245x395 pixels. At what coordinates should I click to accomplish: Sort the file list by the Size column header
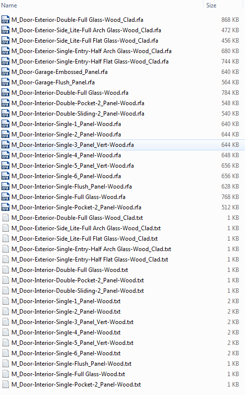(x=211, y=5)
